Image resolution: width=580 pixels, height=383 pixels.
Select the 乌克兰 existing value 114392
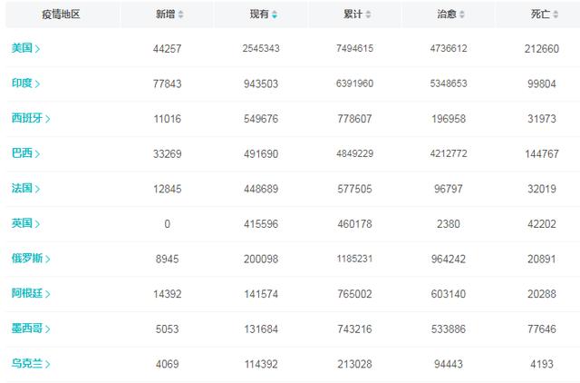click(x=261, y=365)
